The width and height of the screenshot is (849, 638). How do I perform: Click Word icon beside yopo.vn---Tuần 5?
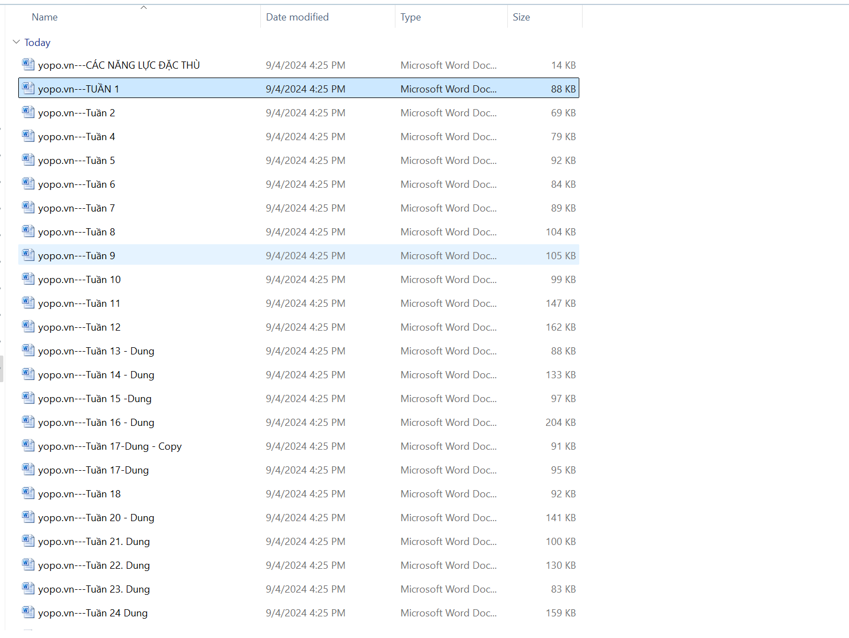pos(28,159)
